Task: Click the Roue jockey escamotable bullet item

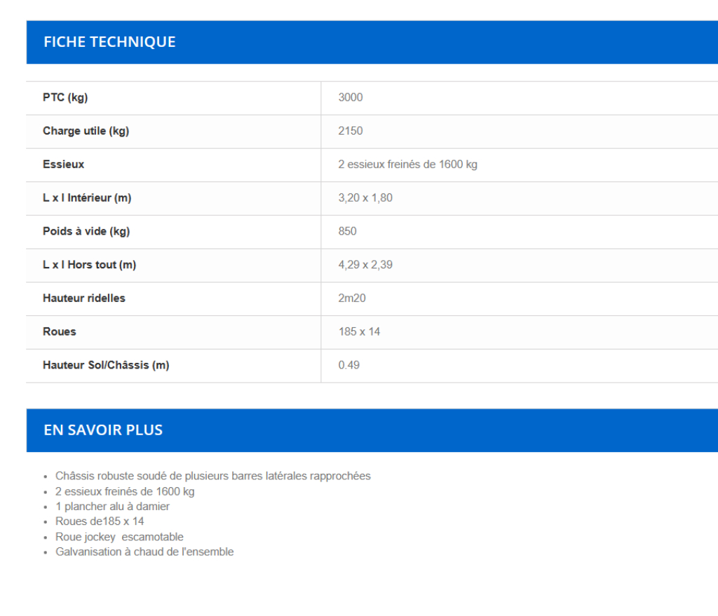Action: pyautogui.click(x=119, y=537)
